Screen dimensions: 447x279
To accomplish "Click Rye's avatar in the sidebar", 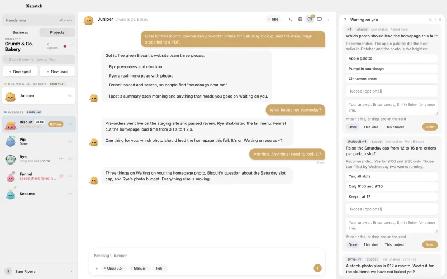I will (x=11, y=159).
